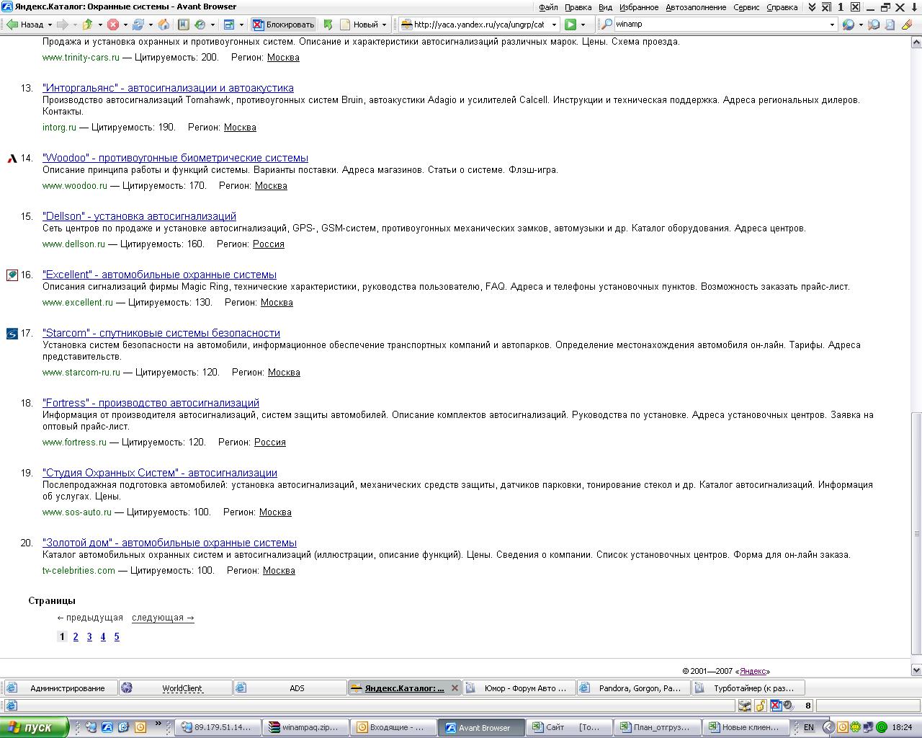Go to the Home page icon
Image resolution: width=922 pixels, height=738 pixels.
point(164,24)
